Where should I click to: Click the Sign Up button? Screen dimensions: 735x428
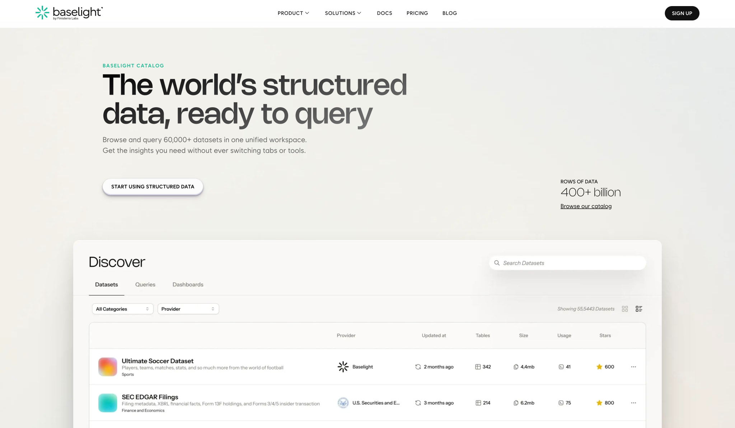point(682,13)
